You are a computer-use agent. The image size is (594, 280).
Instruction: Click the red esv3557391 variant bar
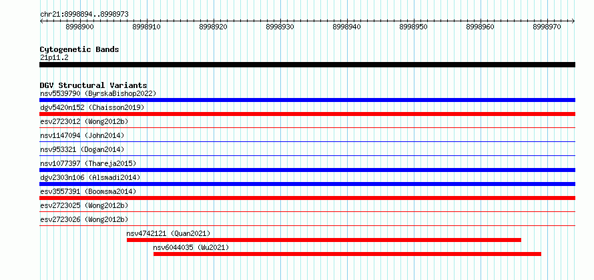307,198
